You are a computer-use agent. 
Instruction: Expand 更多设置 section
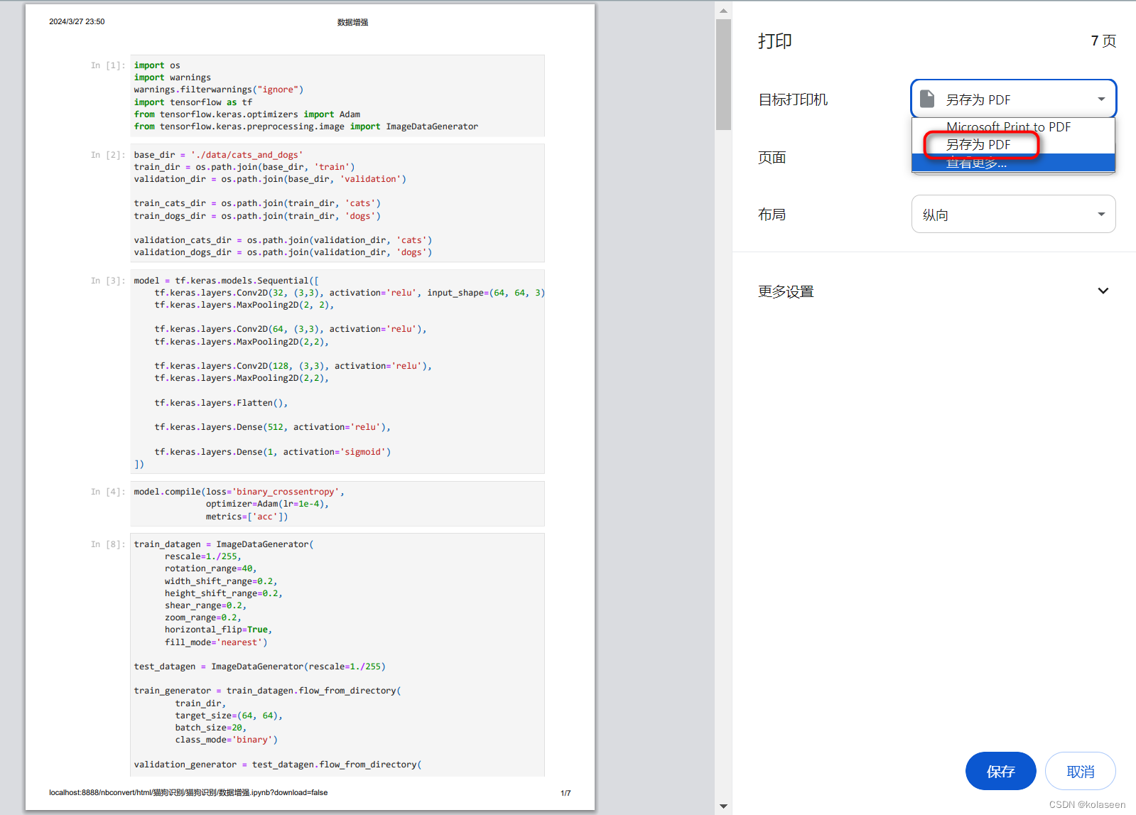(x=934, y=291)
